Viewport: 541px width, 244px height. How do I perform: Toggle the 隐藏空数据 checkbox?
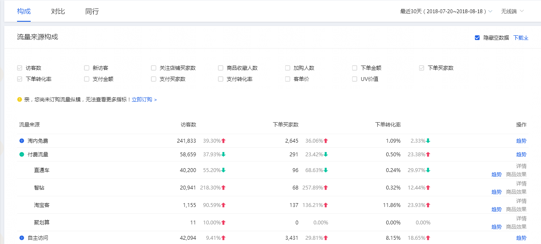[x=477, y=37]
